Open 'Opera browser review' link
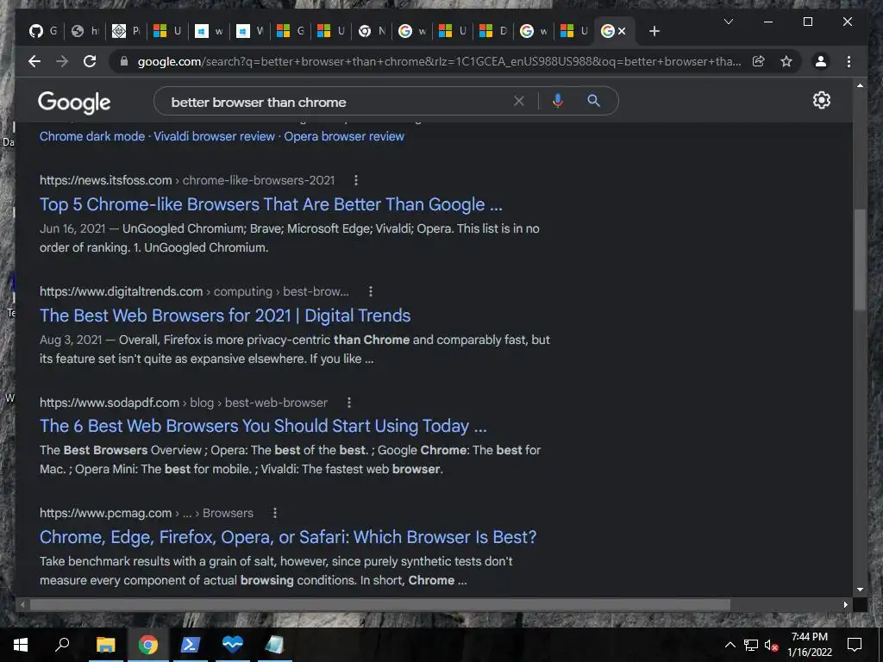The image size is (883, 662). [x=344, y=136]
